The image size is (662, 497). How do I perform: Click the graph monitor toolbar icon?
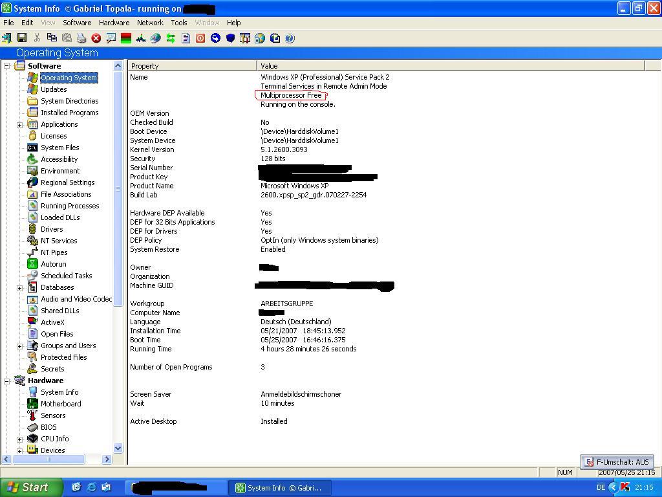click(141, 38)
